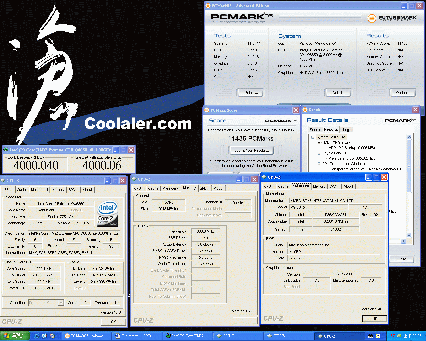This screenshot has height=341, width=426.
Task: Click the alternative timer 4000.06 value
Action: [x=102, y=165]
